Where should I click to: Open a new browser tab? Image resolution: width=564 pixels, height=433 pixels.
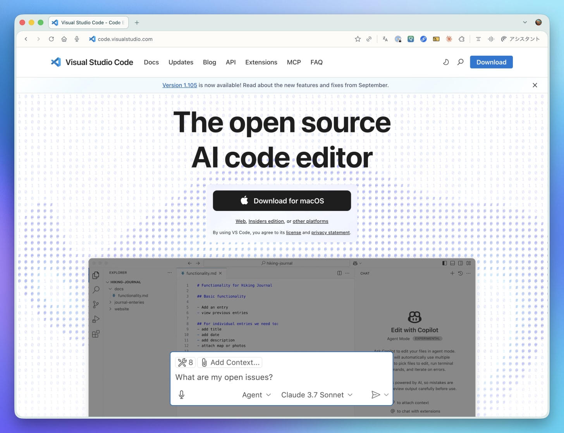tap(137, 22)
